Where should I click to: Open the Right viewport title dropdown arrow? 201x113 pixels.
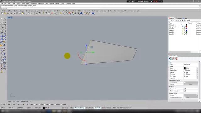point(12,17)
